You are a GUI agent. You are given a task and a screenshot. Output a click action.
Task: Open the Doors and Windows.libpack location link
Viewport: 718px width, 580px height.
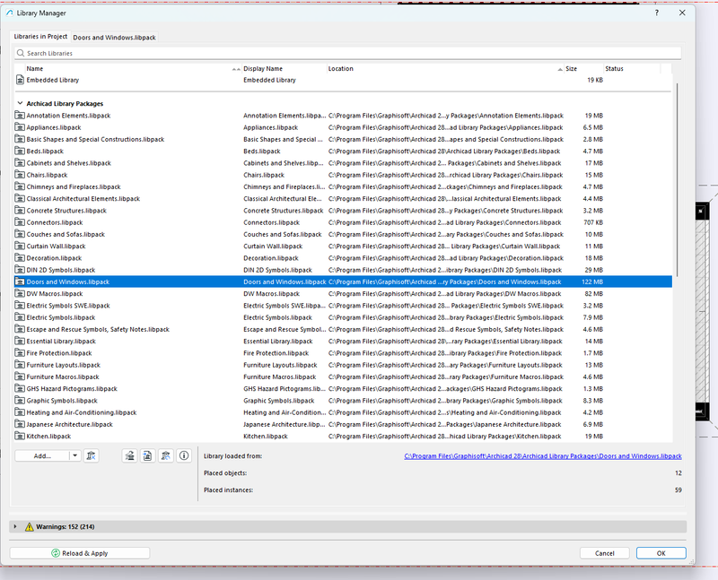543,456
